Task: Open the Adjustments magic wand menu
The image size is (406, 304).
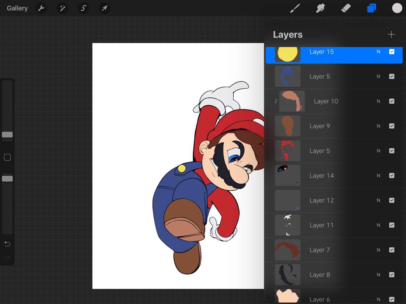Action: pos(62,8)
